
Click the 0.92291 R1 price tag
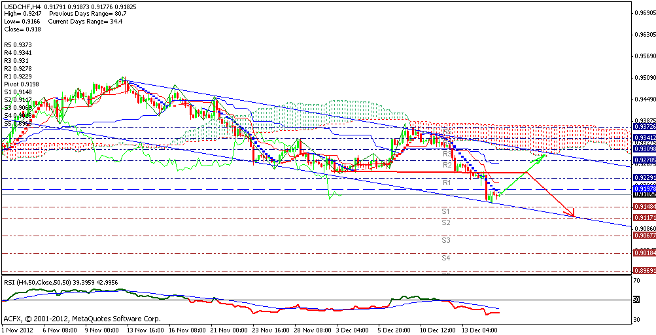point(642,177)
